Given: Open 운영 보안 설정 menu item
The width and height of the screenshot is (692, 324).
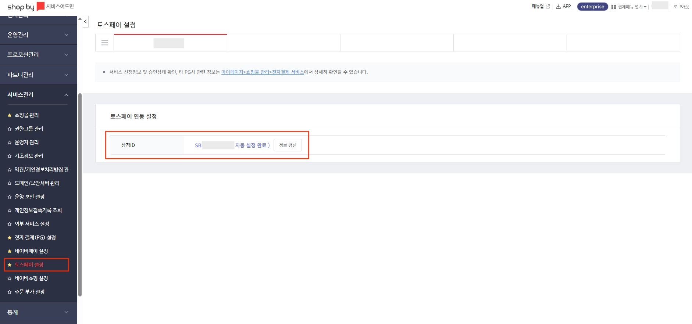Looking at the screenshot, I should 30,197.
